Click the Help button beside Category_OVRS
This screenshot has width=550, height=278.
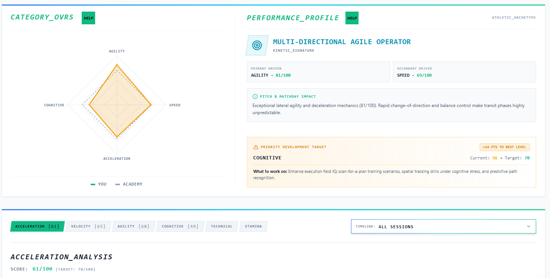[x=88, y=18]
